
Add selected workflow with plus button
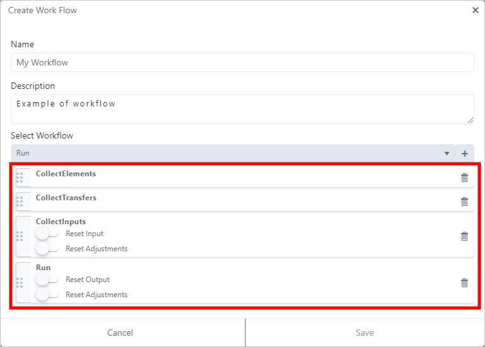[465, 153]
